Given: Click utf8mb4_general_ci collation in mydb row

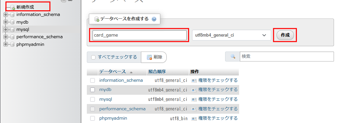Looking at the screenshot, I should (168, 90).
